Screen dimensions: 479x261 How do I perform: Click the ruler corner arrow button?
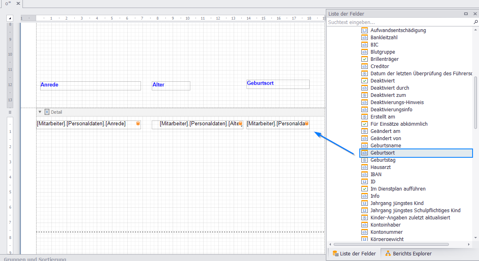coord(10,18)
